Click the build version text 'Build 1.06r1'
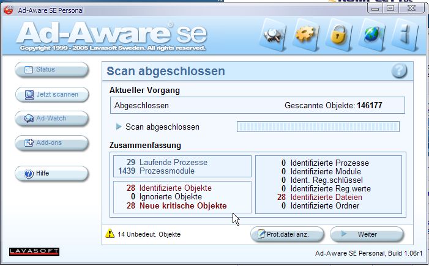Screen dimensions: 429x266 pyautogui.click(x=405, y=253)
